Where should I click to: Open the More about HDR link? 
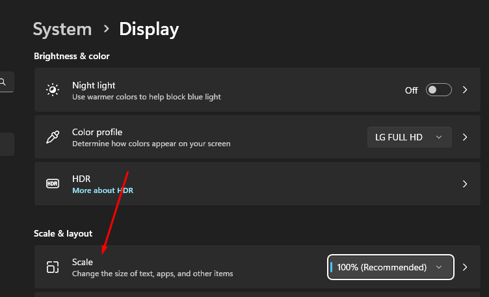[x=102, y=190]
